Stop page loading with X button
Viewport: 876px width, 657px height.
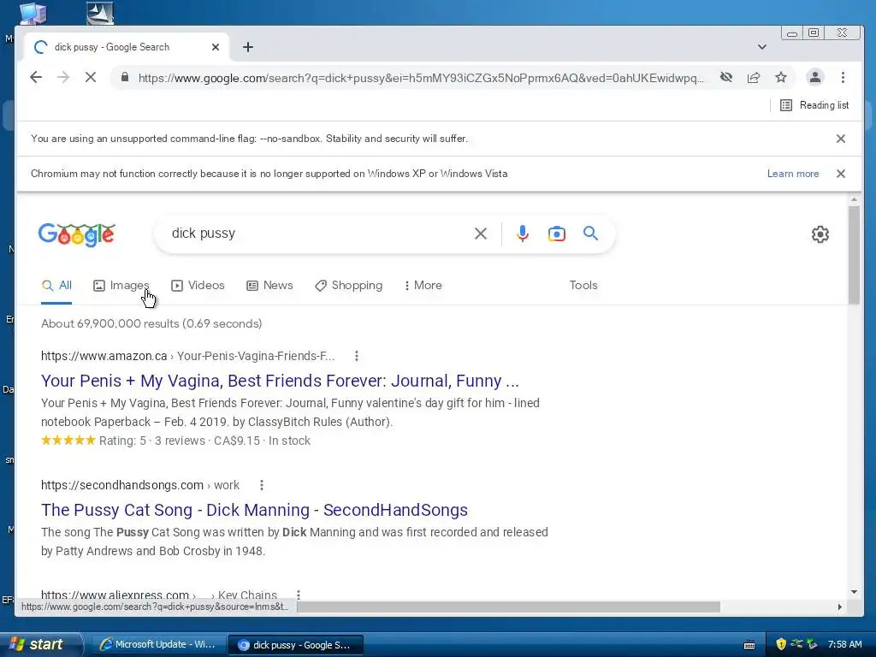tap(91, 77)
